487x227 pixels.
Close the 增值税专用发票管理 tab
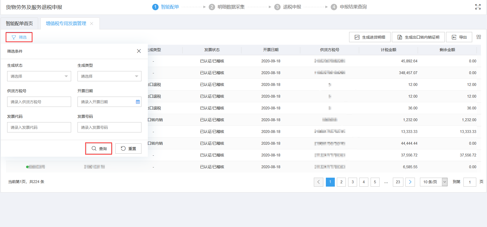pyautogui.click(x=92, y=24)
